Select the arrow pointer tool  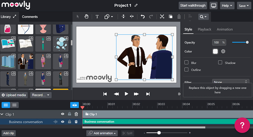(x=78, y=16)
